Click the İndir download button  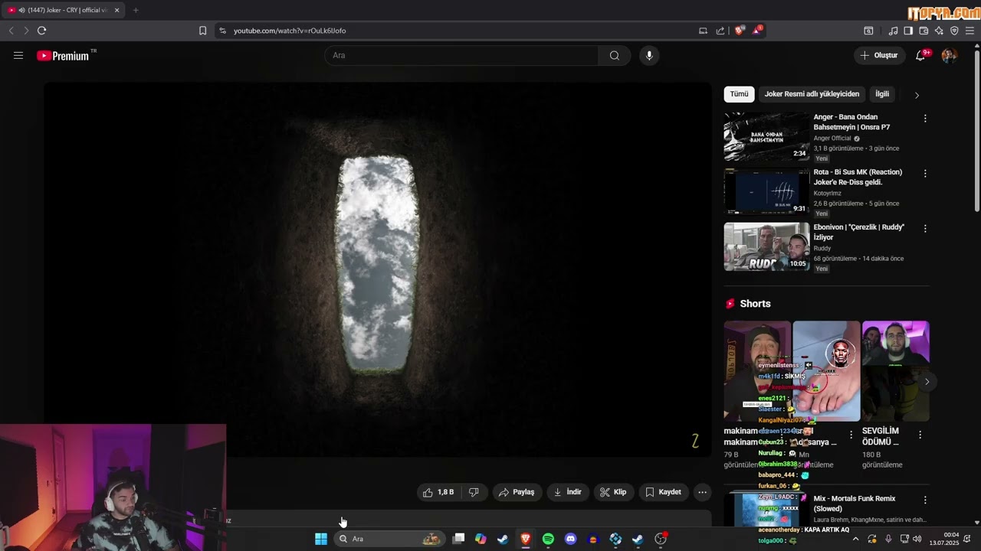click(x=568, y=492)
